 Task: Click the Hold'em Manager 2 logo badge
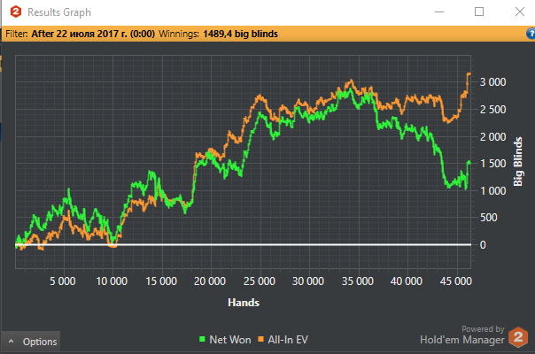518,337
